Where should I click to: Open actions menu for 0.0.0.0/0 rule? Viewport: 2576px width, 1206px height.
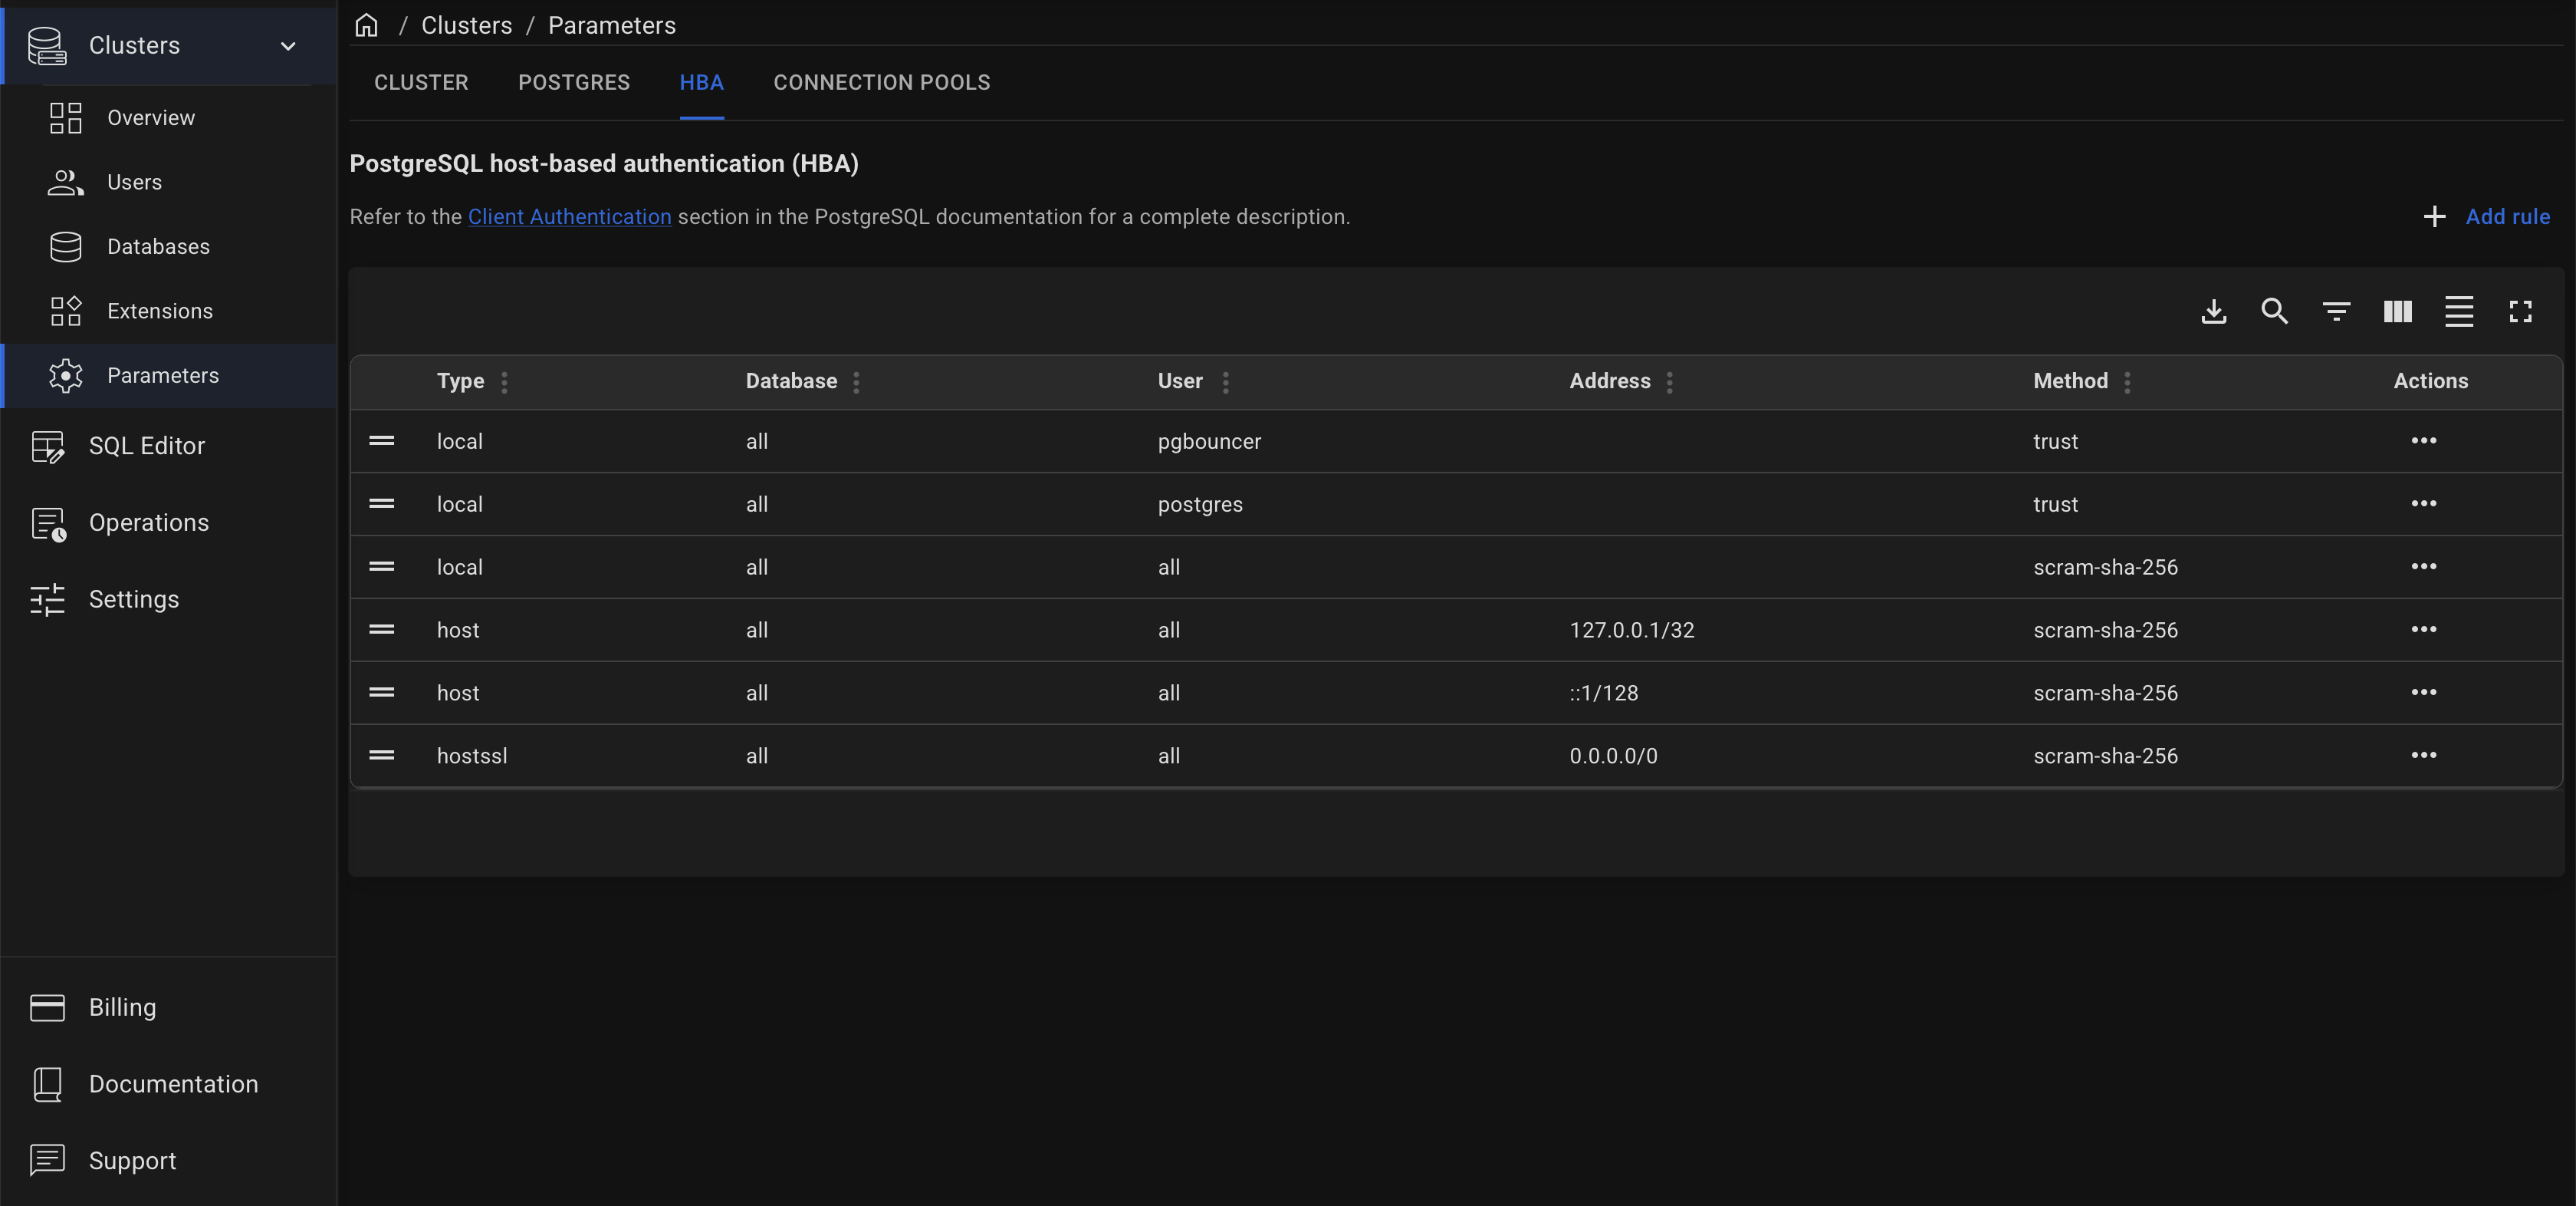click(2424, 756)
